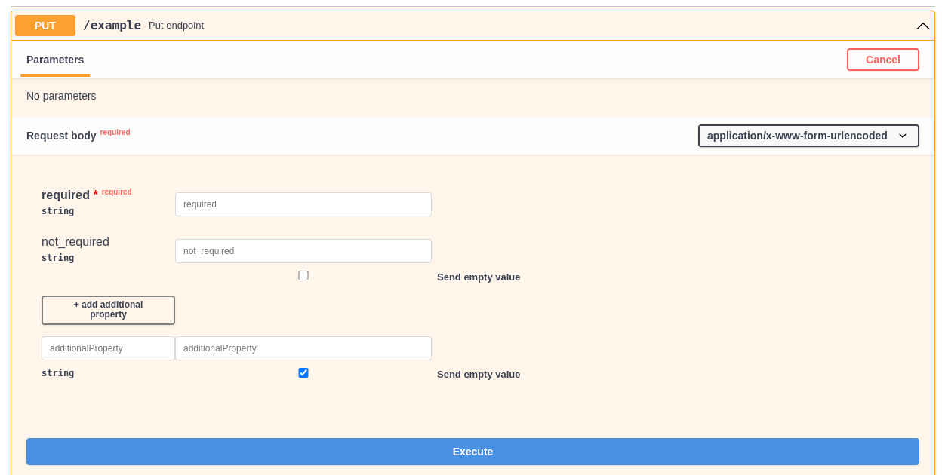The image size is (945, 475).
Task: Switch to the Parameters tab
Action: tap(54, 60)
